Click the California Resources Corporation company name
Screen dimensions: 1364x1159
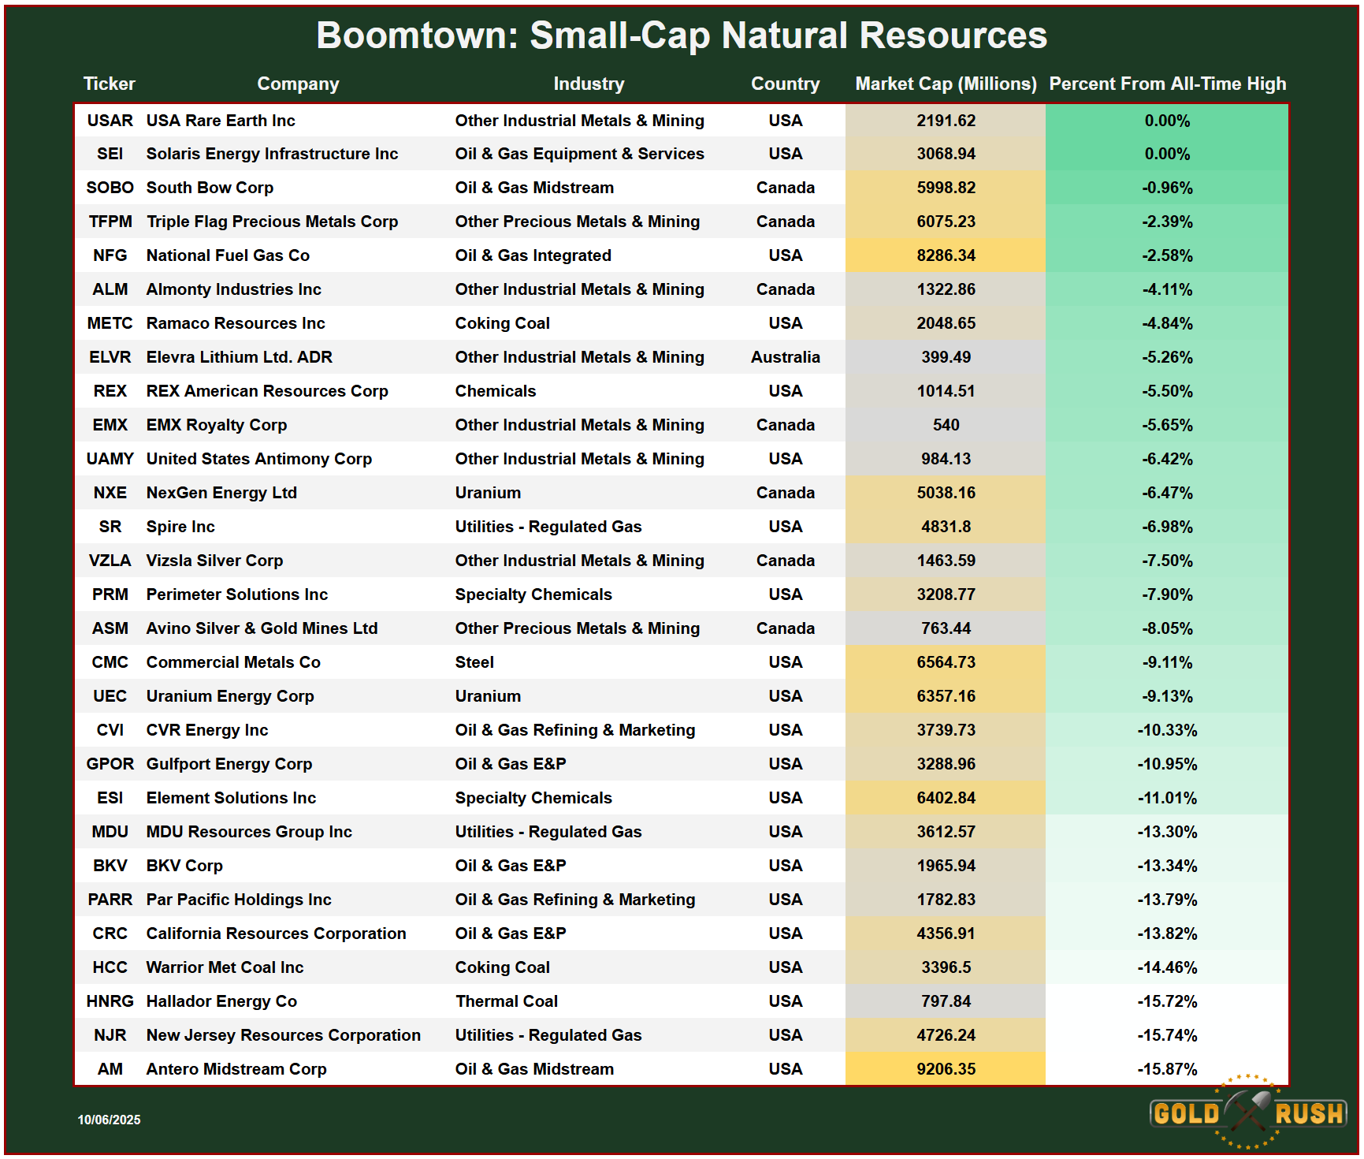[276, 934]
